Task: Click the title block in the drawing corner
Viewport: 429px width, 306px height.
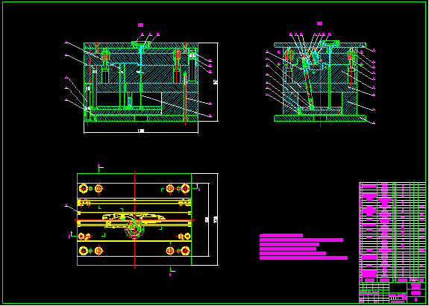Action: tap(392, 293)
